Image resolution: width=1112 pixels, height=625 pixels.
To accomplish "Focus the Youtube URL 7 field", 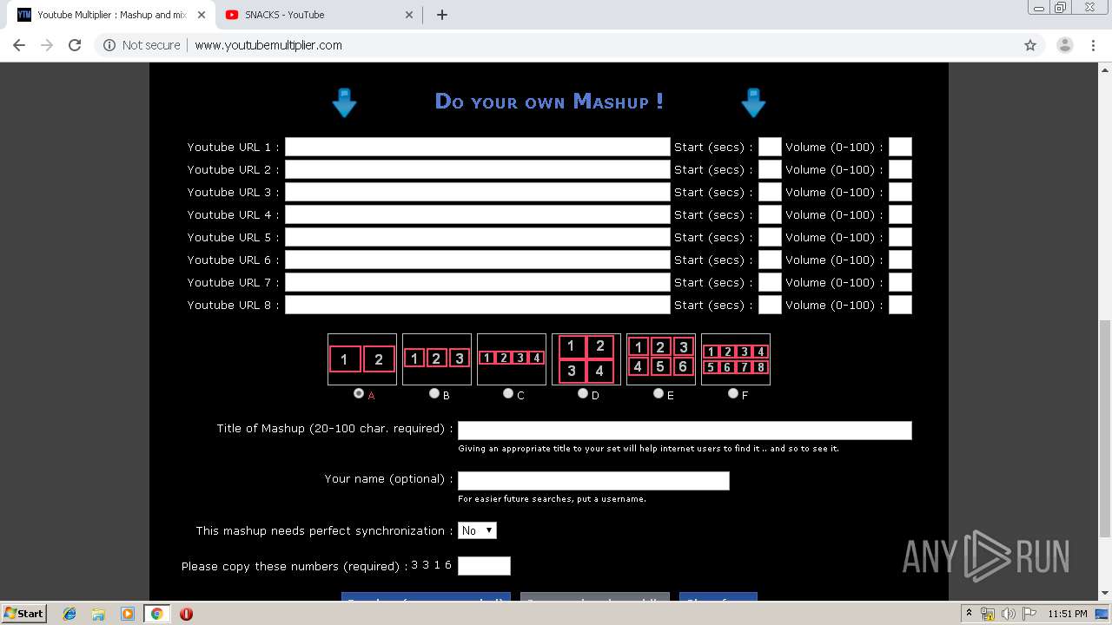I will point(478,282).
